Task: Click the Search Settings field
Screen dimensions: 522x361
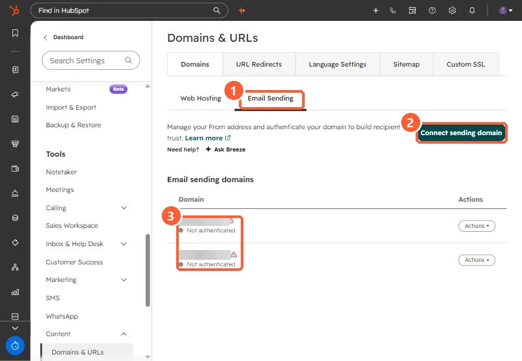Action: point(91,60)
